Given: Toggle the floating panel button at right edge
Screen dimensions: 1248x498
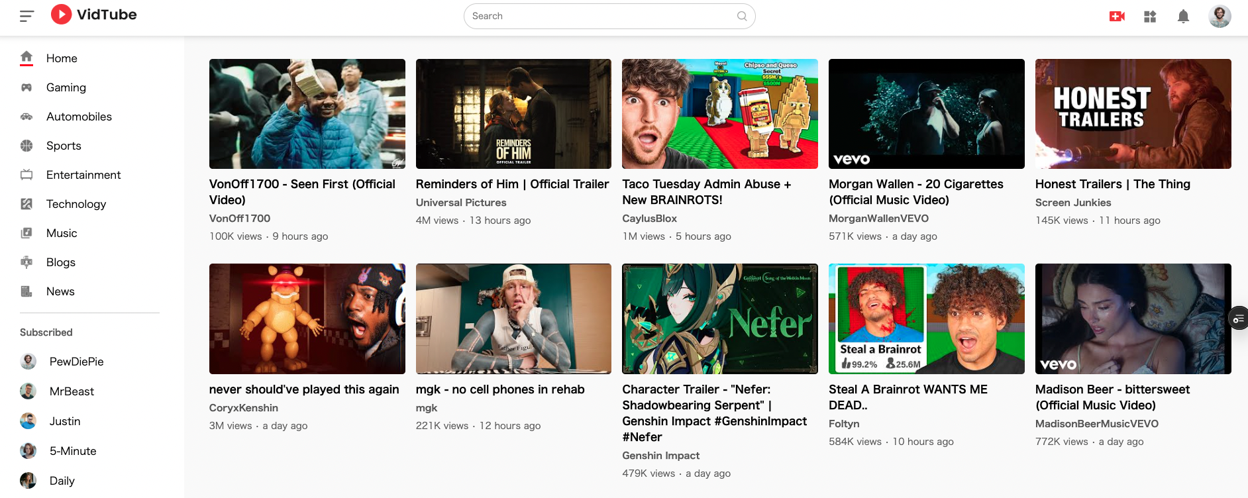Looking at the screenshot, I should (x=1238, y=319).
